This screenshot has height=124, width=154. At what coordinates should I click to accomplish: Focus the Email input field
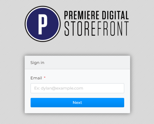(x=77, y=88)
